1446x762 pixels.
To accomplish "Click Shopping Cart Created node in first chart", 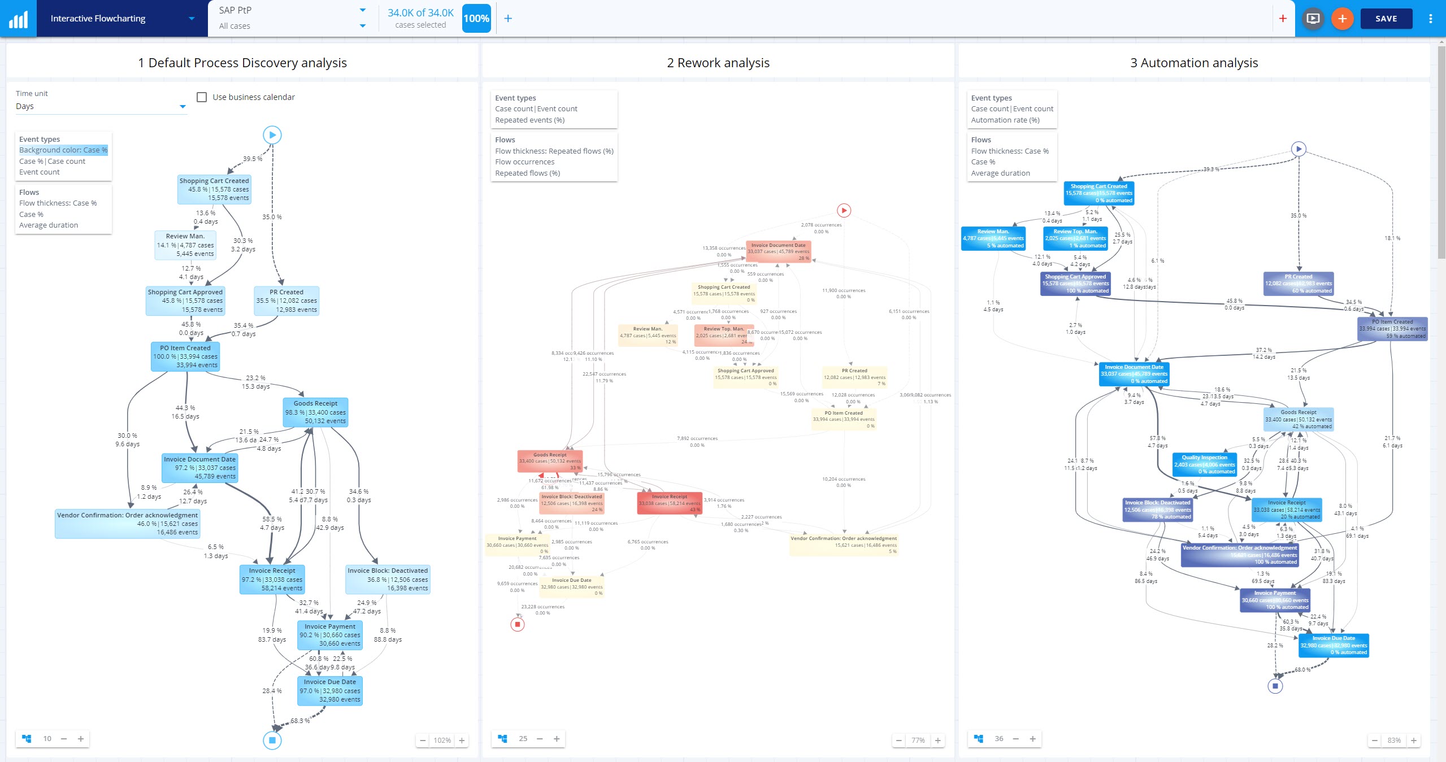I will click(x=214, y=189).
